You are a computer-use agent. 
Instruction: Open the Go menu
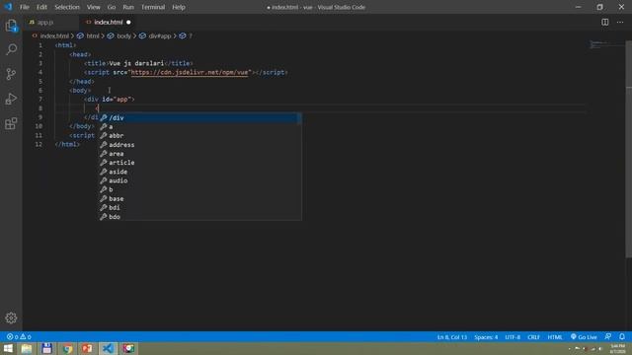pos(112,7)
